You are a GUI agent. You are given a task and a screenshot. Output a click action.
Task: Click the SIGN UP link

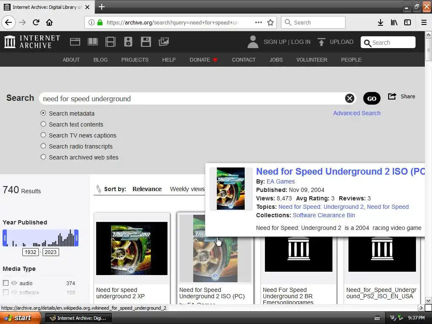click(275, 42)
